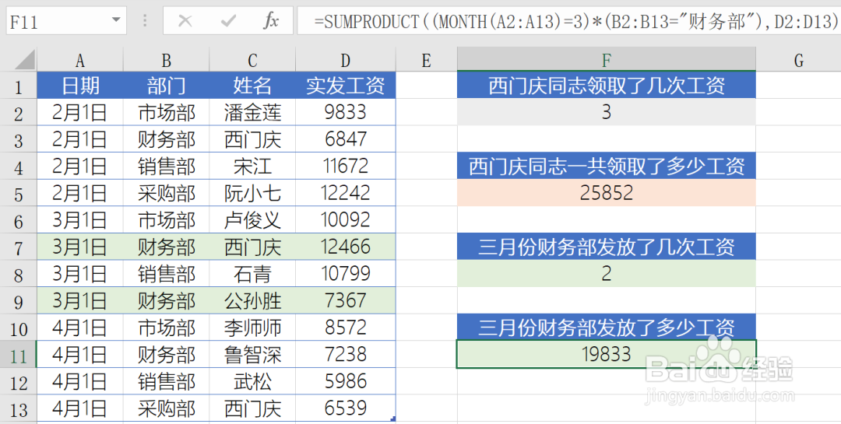841x424 pixels.
Task: Select name cell 卢俊义
Action: (x=252, y=220)
